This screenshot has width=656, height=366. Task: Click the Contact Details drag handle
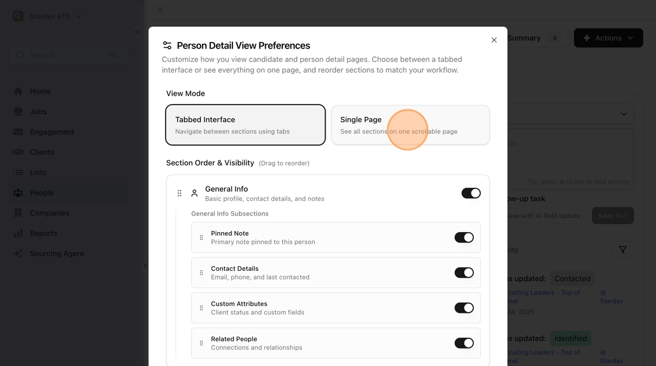[201, 272]
